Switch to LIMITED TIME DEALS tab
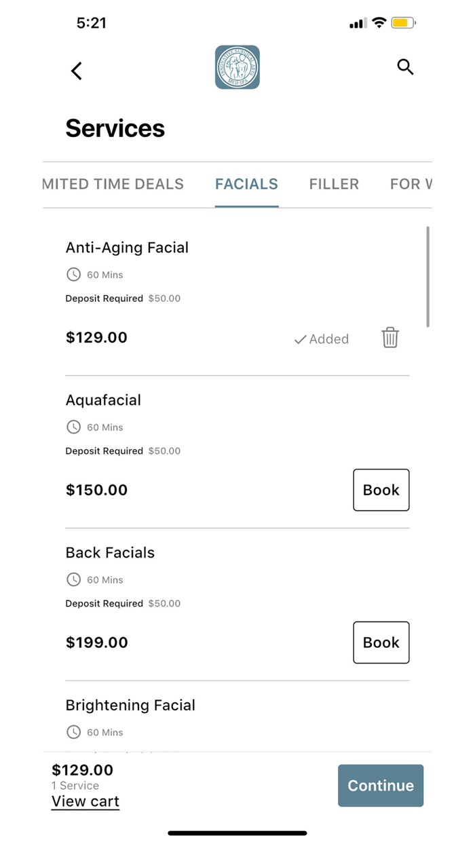475x844 pixels. 113,184
